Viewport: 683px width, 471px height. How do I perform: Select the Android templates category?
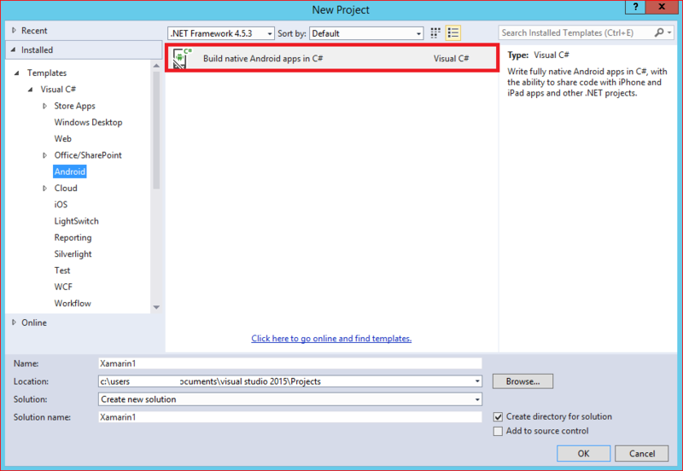70,172
